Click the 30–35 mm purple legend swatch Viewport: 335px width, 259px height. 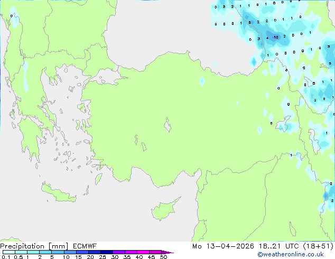tap(119, 252)
